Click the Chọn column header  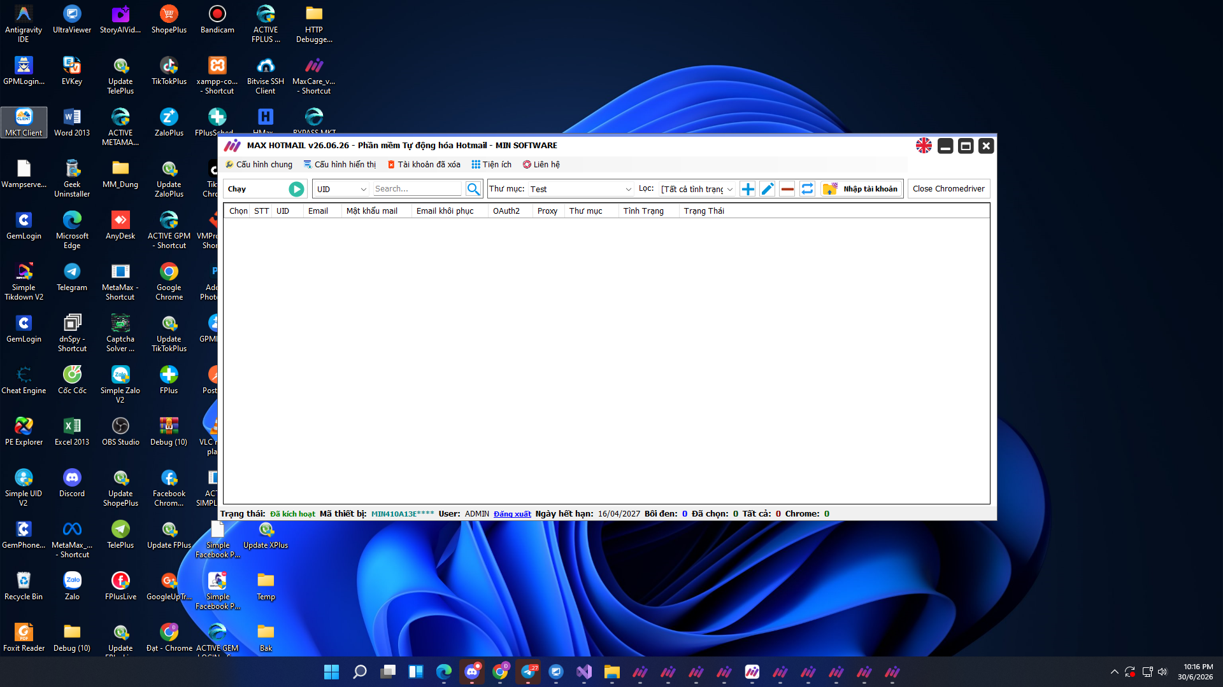click(238, 211)
